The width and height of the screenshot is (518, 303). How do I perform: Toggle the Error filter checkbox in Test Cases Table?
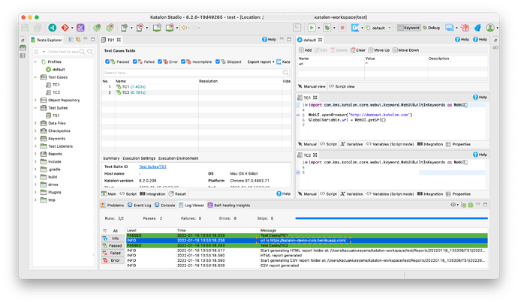click(160, 61)
